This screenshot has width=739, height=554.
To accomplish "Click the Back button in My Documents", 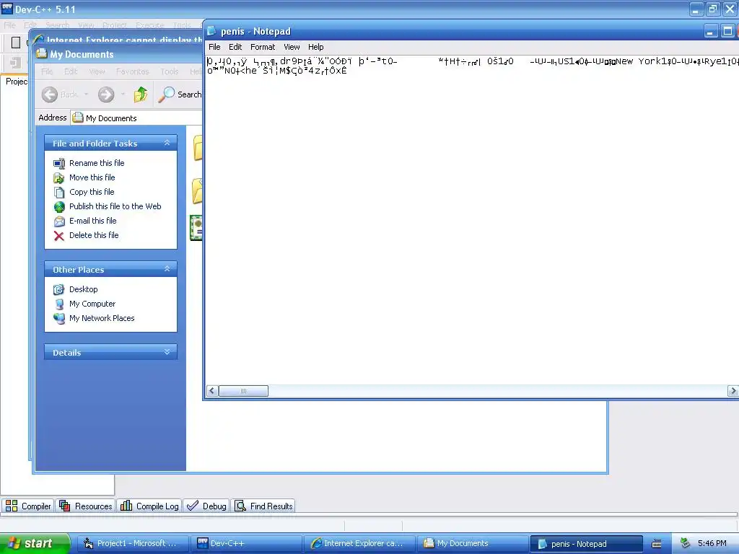I will click(x=59, y=94).
